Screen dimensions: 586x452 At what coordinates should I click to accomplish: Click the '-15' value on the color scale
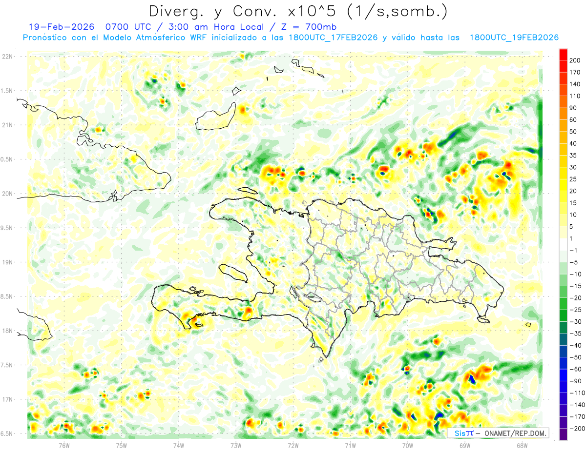575,286
